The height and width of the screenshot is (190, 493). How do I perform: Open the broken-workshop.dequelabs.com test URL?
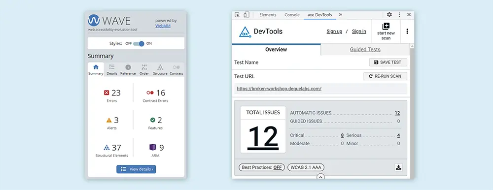tap(279, 89)
